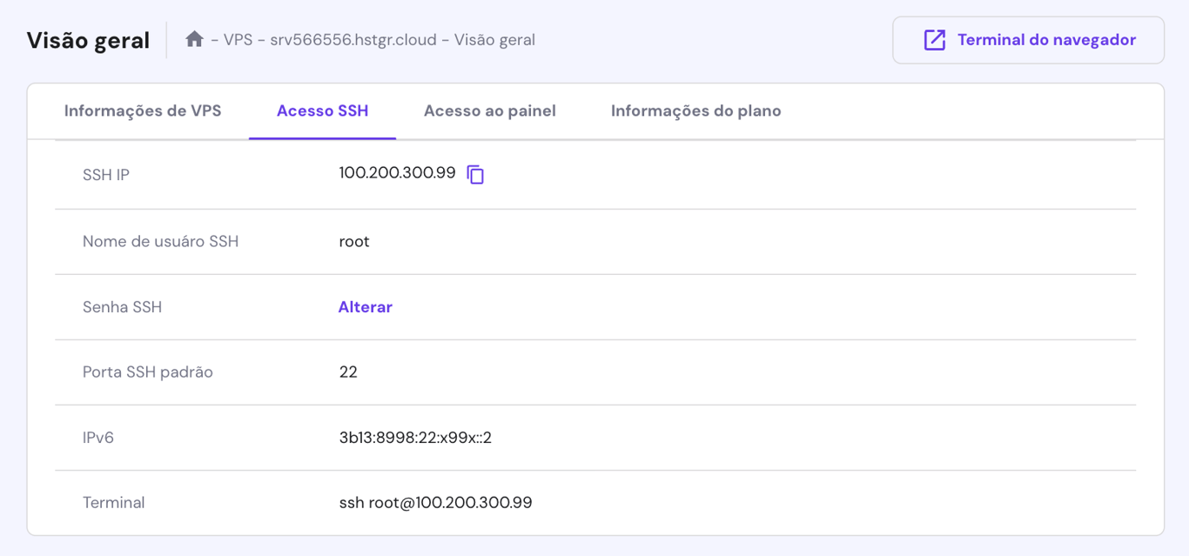The image size is (1189, 556).
Task: Click the Porta SSH padrão label
Action: point(147,372)
